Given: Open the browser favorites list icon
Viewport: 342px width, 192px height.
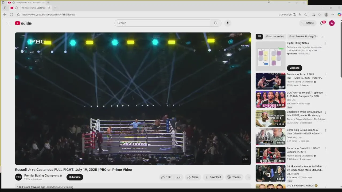Looking at the screenshot, I should [320, 15].
